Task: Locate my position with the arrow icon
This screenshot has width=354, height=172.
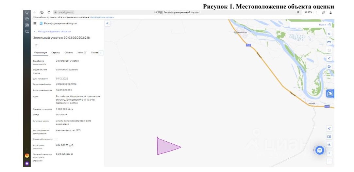Action: point(329,129)
